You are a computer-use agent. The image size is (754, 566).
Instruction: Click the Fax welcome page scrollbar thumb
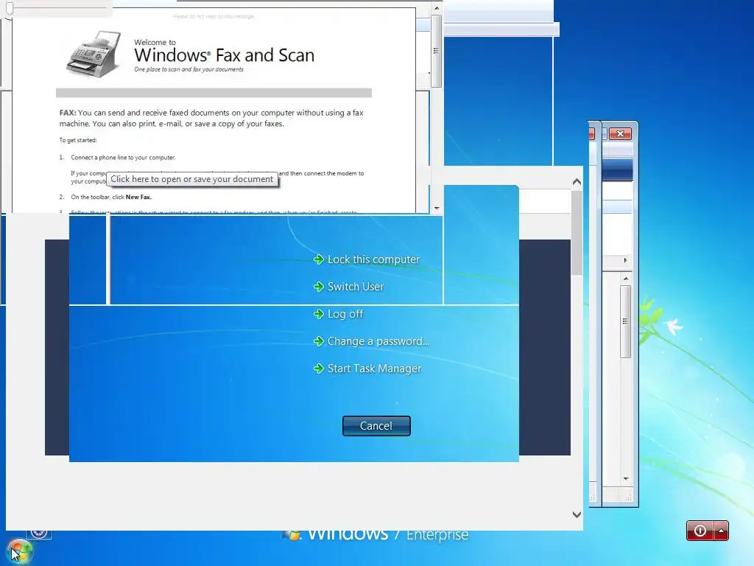(436, 51)
